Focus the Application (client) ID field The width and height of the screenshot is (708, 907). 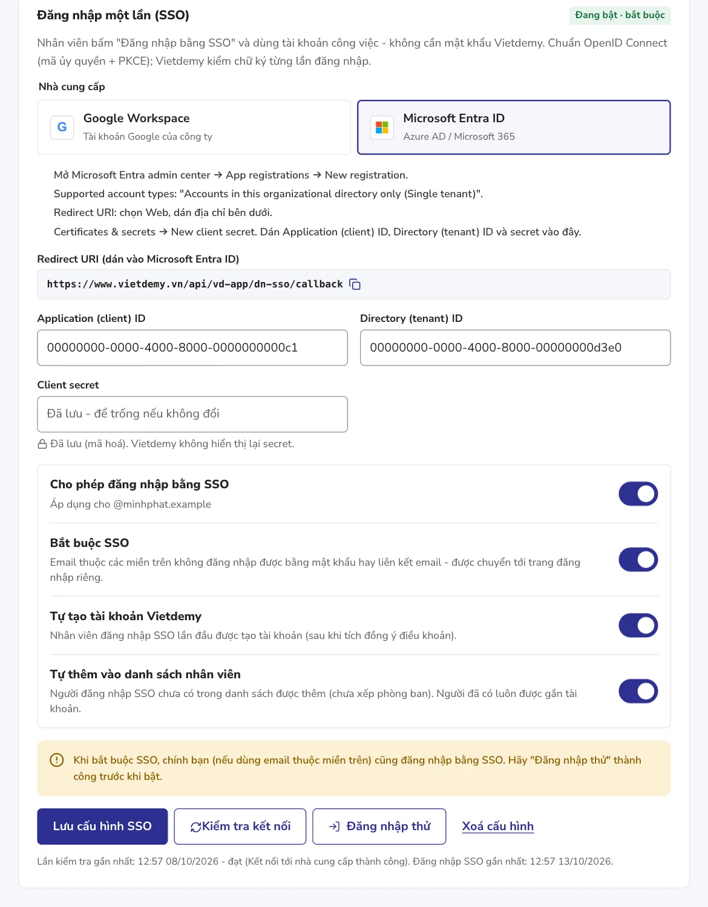[x=192, y=348]
